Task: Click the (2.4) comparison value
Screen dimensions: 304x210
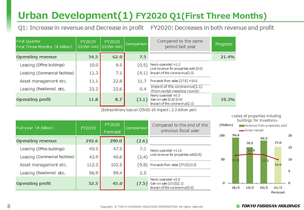Action: 142,157
